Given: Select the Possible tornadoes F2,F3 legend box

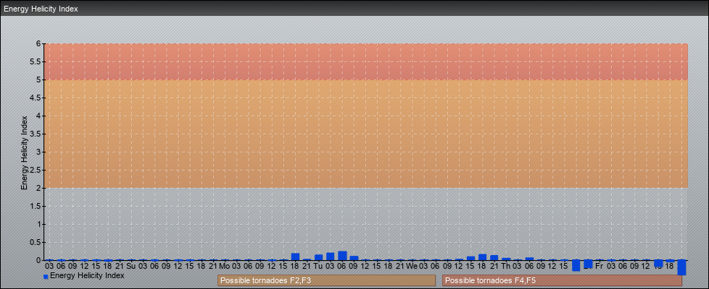Looking at the screenshot, I should (x=326, y=280).
